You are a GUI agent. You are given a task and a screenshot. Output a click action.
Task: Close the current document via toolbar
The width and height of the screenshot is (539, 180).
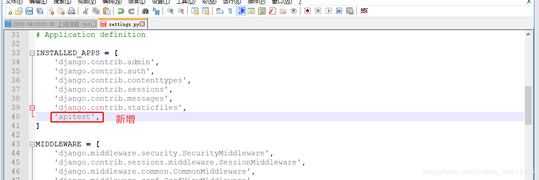point(50,11)
